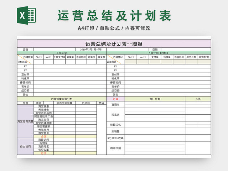Select the 其他 row label under 下周计划
Viewport: 228px width, 171px height.
[x=116, y=94]
